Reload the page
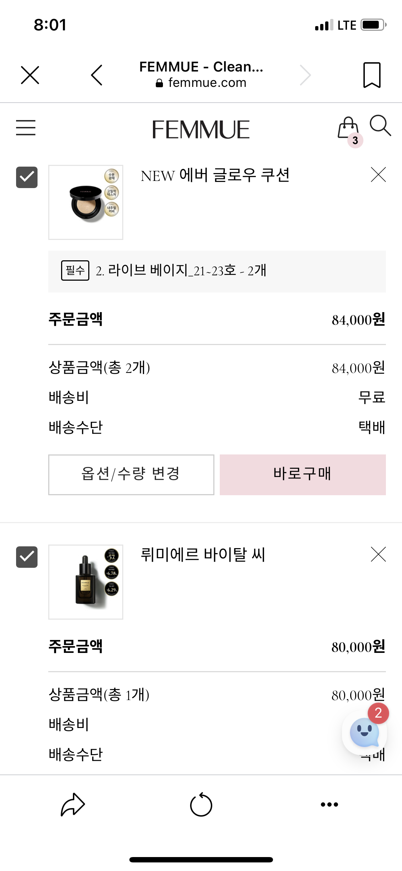Screen dimensions: 402x871 201,804
